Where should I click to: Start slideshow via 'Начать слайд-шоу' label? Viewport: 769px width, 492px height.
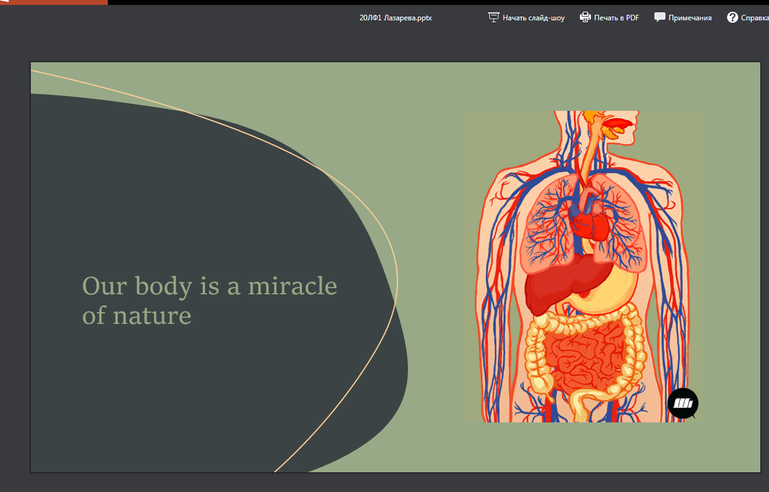pos(533,18)
